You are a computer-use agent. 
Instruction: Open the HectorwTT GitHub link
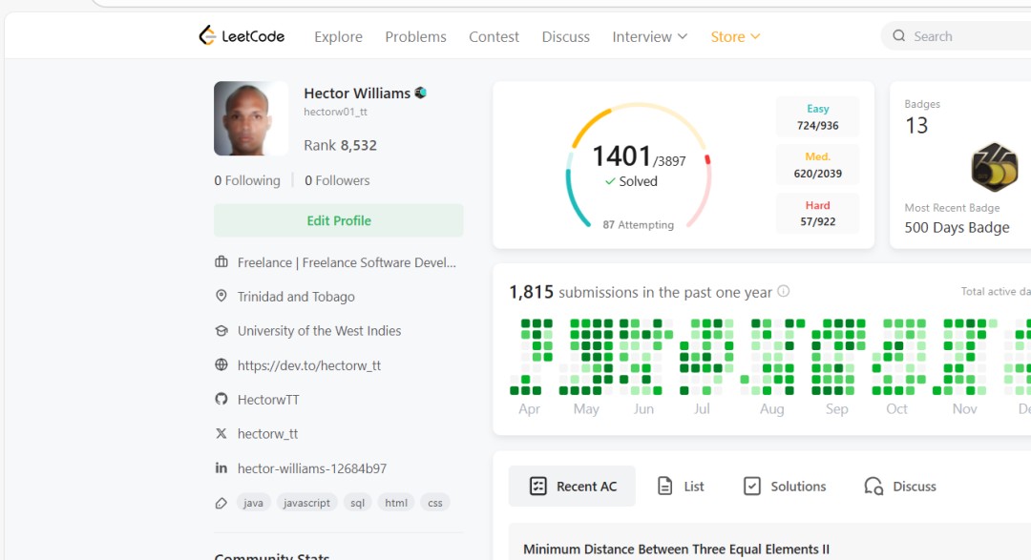pos(268,400)
